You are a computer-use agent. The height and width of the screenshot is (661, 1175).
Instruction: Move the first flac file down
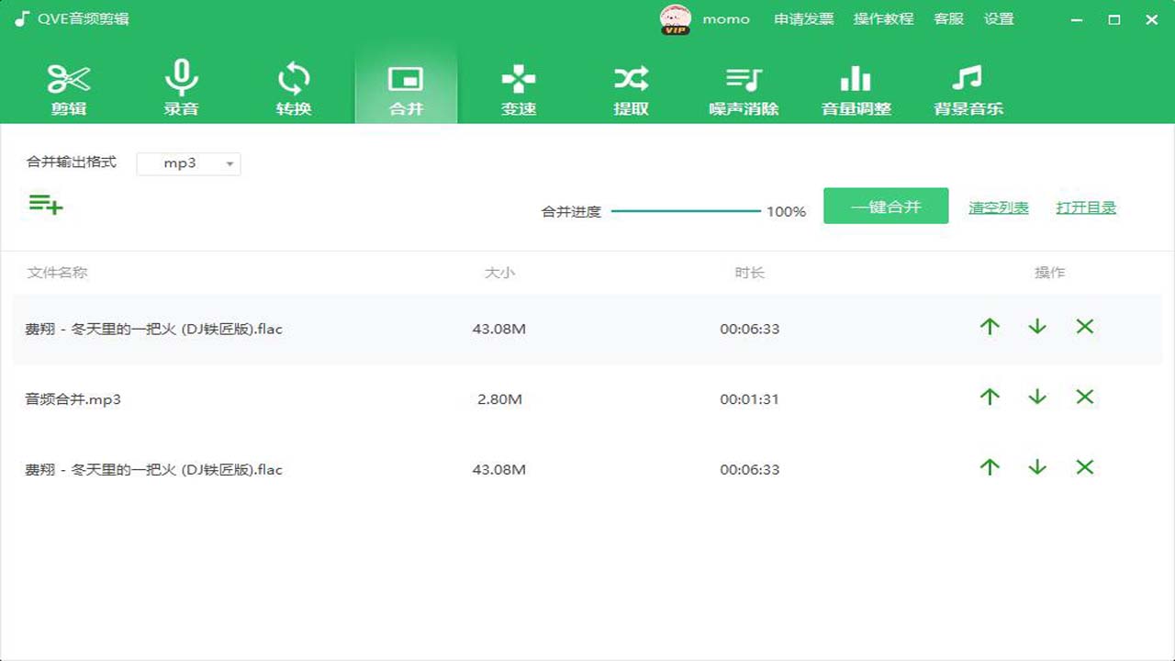(1037, 326)
